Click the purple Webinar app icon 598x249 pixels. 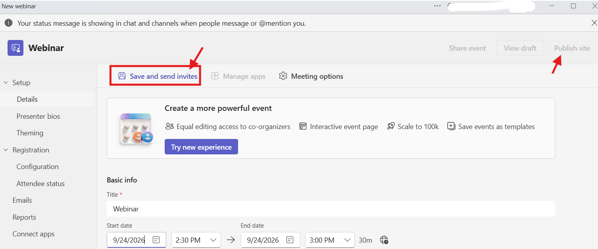[15, 48]
